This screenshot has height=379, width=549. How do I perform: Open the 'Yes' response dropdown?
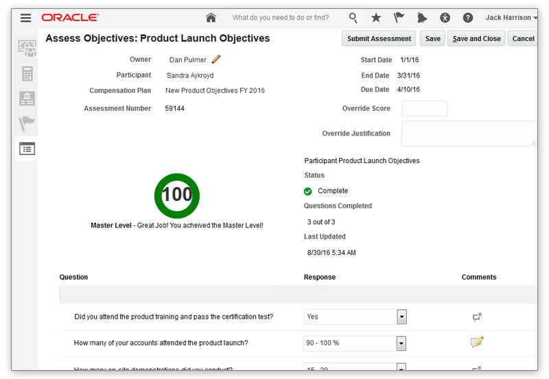click(401, 317)
